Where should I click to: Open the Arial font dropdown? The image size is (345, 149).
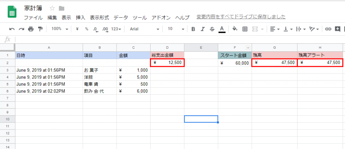click(144, 29)
